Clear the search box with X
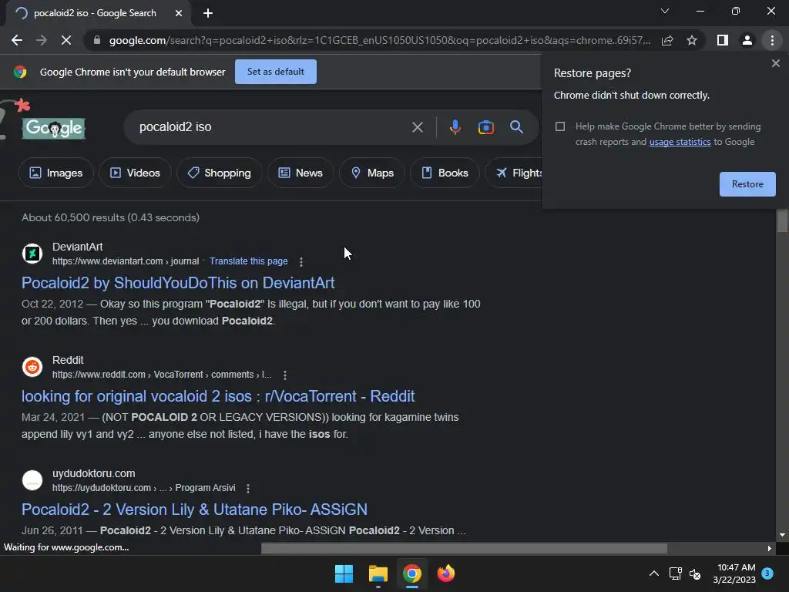This screenshot has width=789, height=592. click(x=417, y=127)
